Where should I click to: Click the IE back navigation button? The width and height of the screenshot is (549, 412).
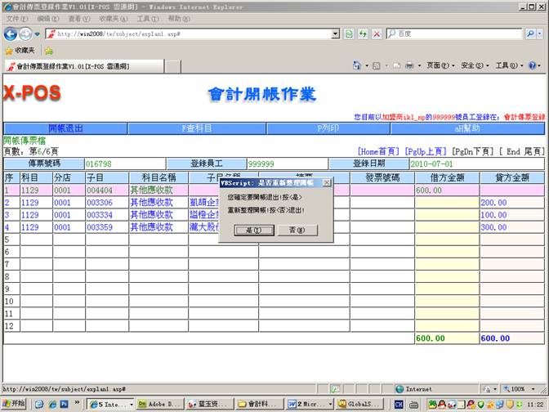pyautogui.click(x=11, y=34)
